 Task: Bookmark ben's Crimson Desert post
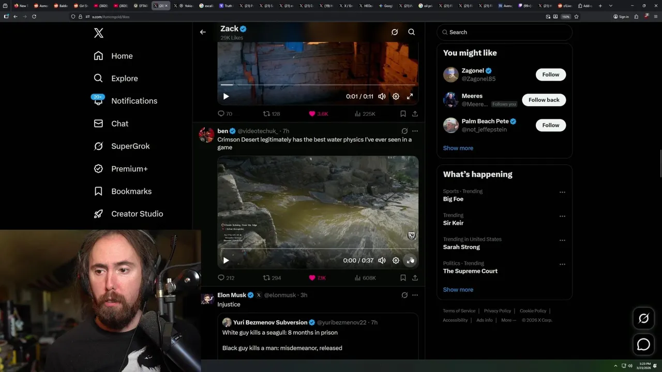tap(403, 278)
